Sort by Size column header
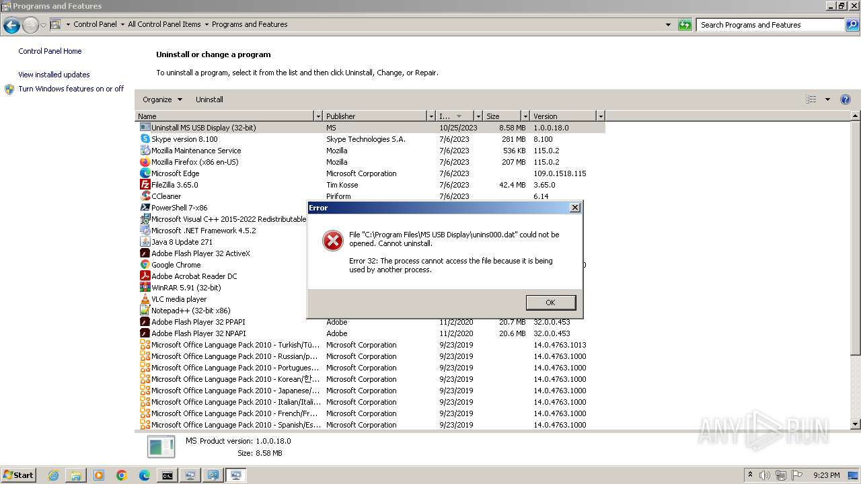The height and width of the screenshot is (484, 861). 502,116
